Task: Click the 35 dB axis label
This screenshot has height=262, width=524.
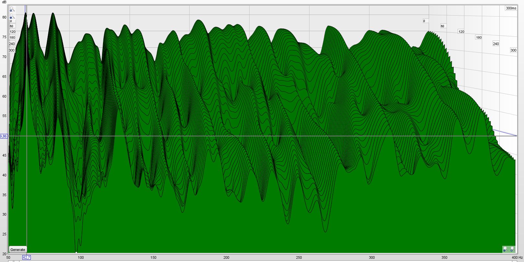Action: click(x=4, y=195)
